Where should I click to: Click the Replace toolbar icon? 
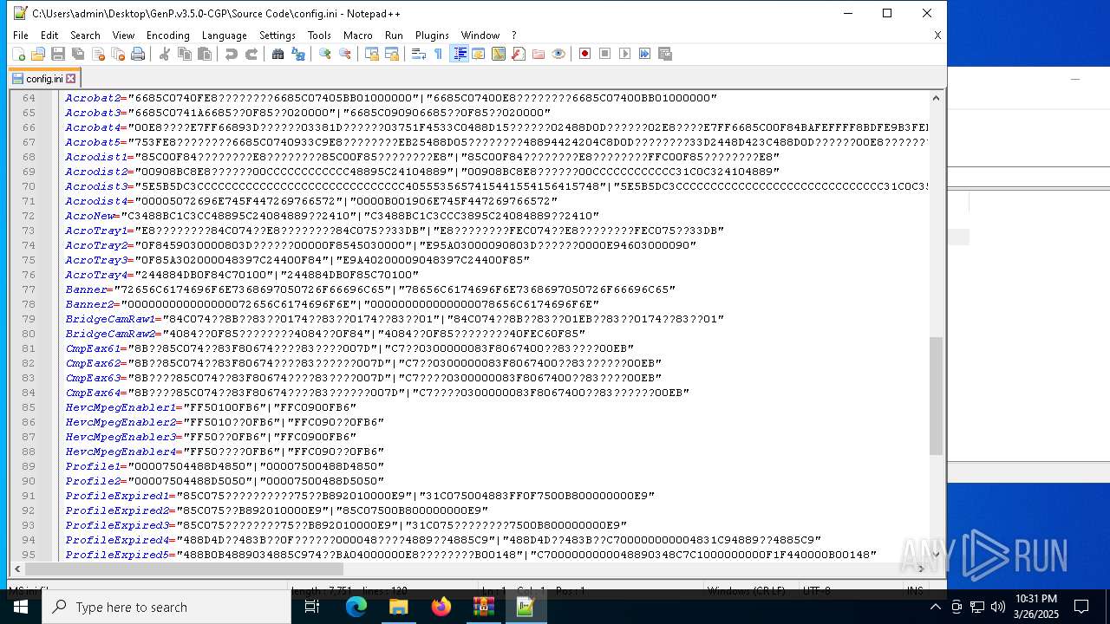(x=298, y=54)
